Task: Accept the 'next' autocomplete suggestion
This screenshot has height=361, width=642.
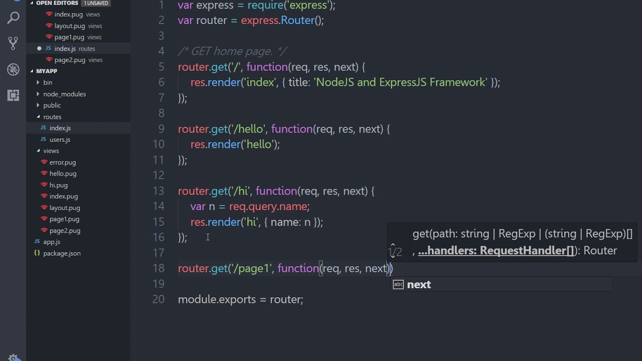Action: 419,285
